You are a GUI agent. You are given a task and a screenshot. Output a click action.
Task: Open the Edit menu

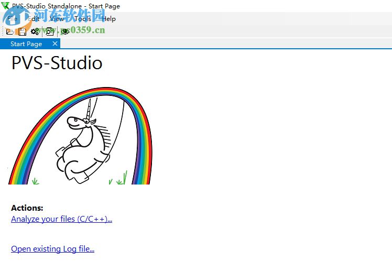click(x=34, y=19)
